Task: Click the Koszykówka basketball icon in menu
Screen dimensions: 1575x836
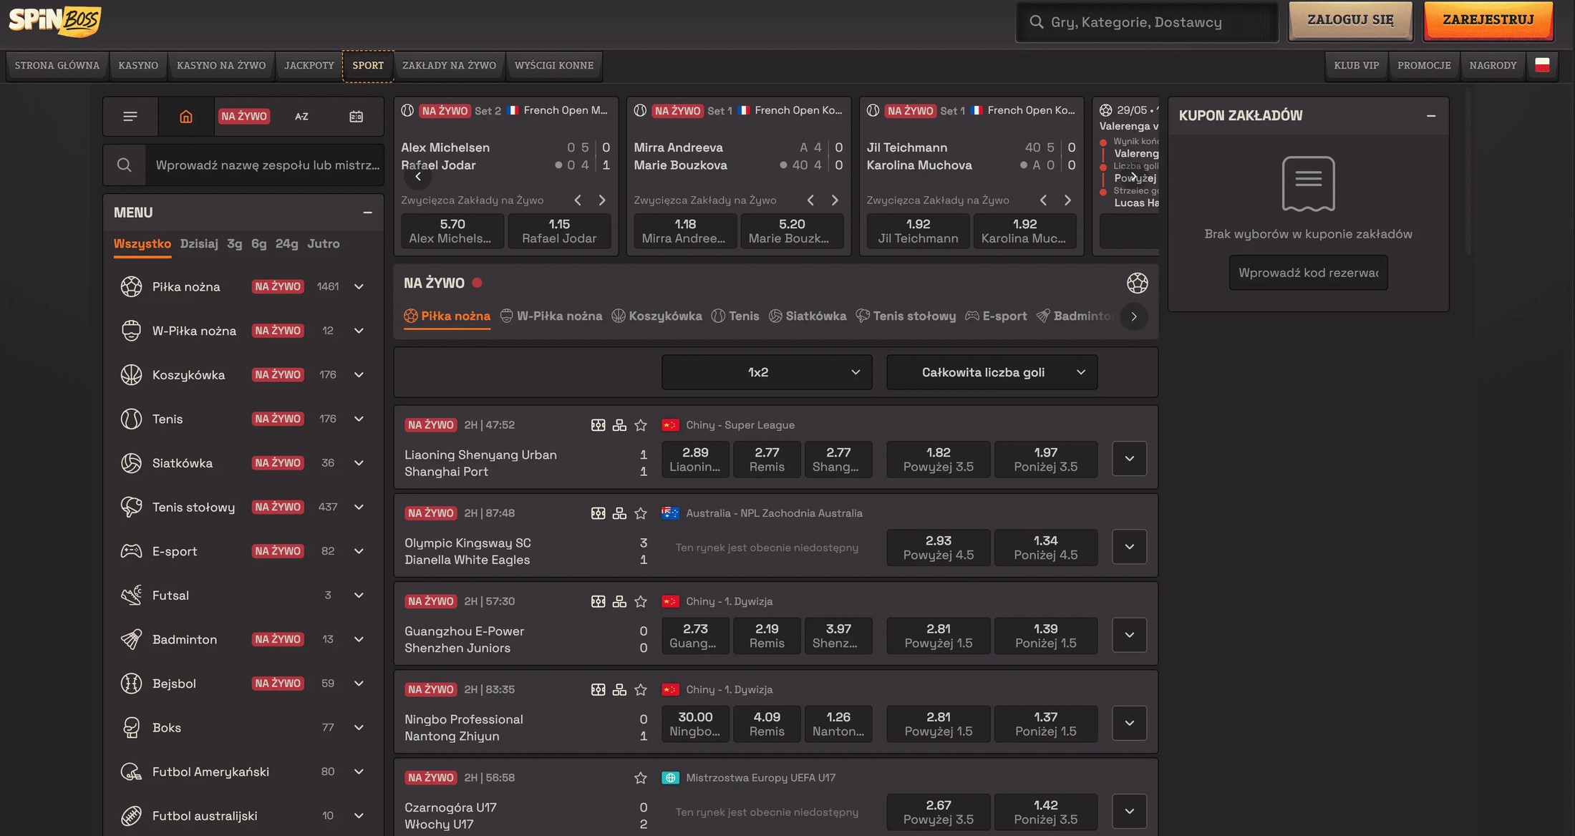Action: tap(131, 374)
